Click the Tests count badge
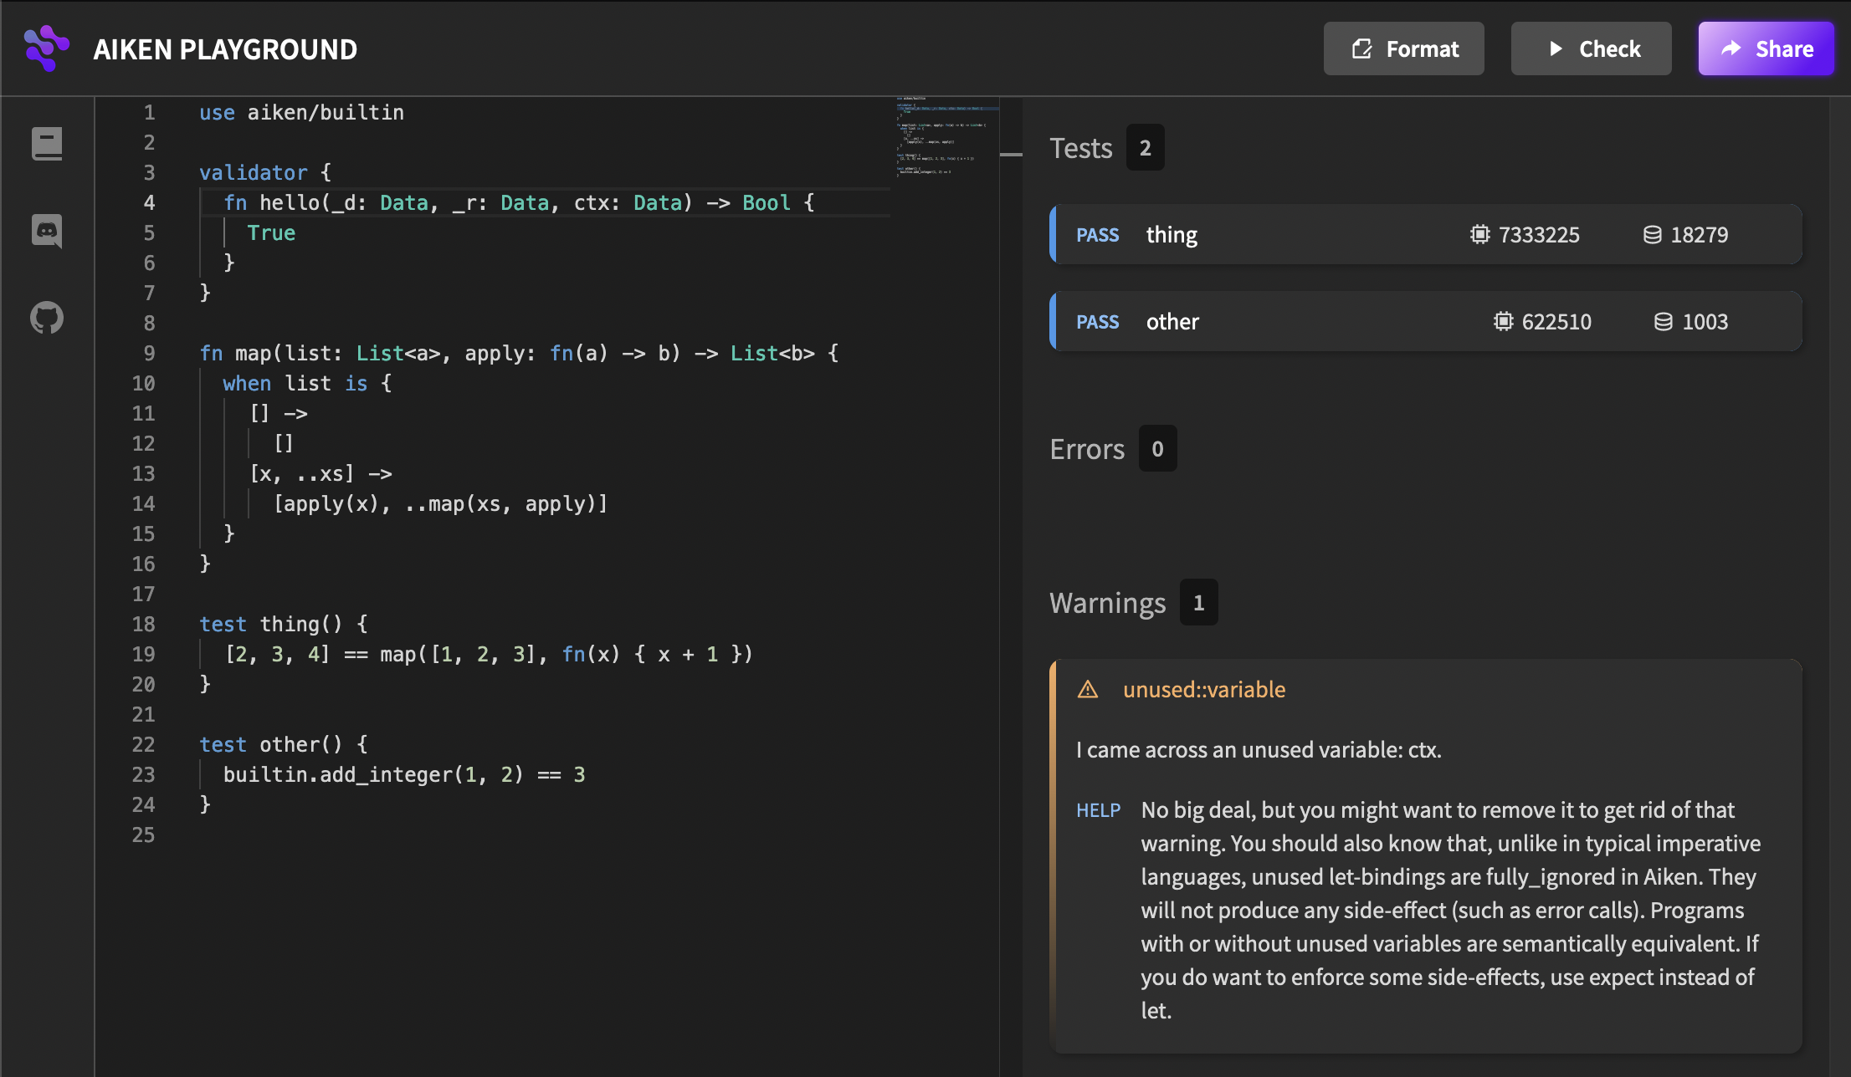The height and width of the screenshot is (1077, 1851). pyautogui.click(x=1145, y=148)
